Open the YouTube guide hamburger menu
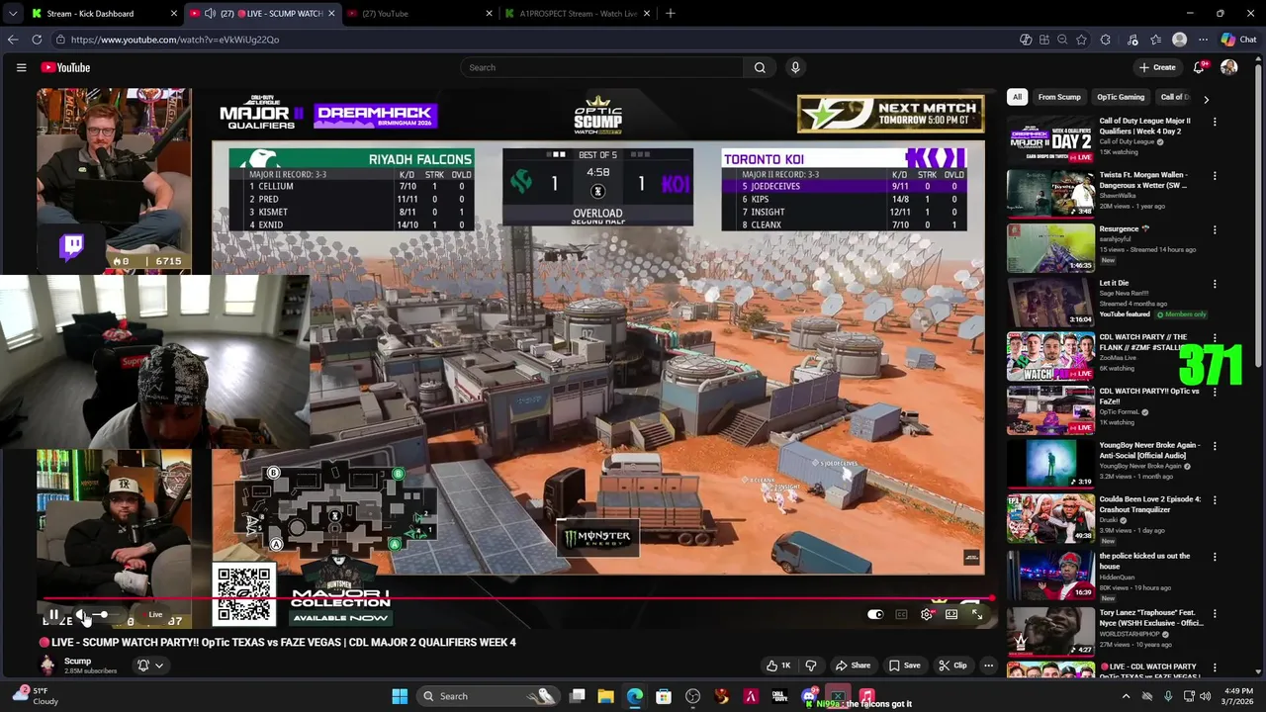1266x712 pixels. tap(21, 67)
